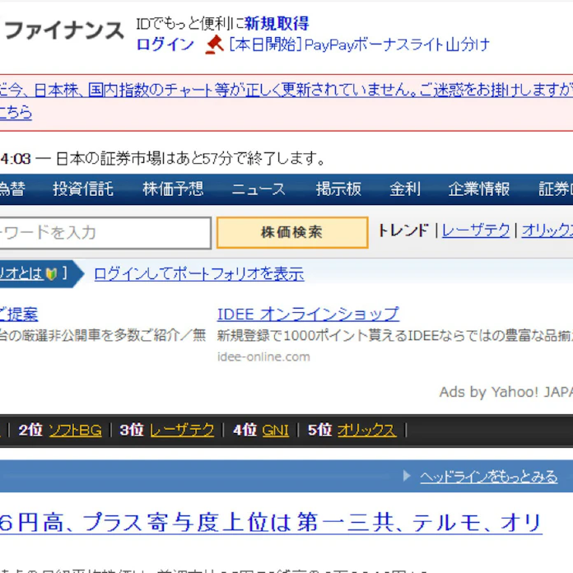Viewport: 573px width, 573px height.
Task: Click the Ads by Yahoo! JAPAN label
Action: (506, 392)
